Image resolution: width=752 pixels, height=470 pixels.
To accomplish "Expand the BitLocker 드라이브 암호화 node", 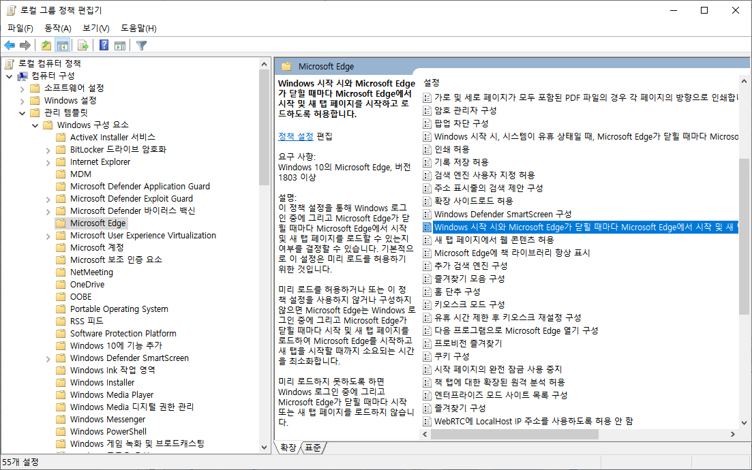I will coord(48,149).
